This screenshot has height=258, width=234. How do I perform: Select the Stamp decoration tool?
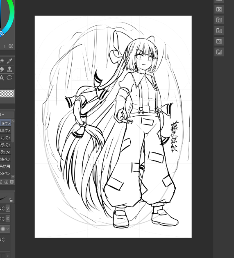click(x=9, y=69)
